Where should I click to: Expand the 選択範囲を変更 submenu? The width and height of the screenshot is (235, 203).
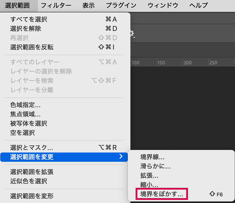64,157
